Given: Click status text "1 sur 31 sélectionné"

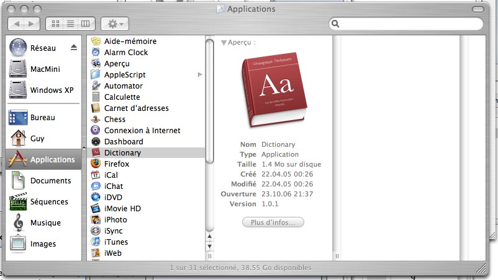Looking at the screenshot, I should [203, 268].
